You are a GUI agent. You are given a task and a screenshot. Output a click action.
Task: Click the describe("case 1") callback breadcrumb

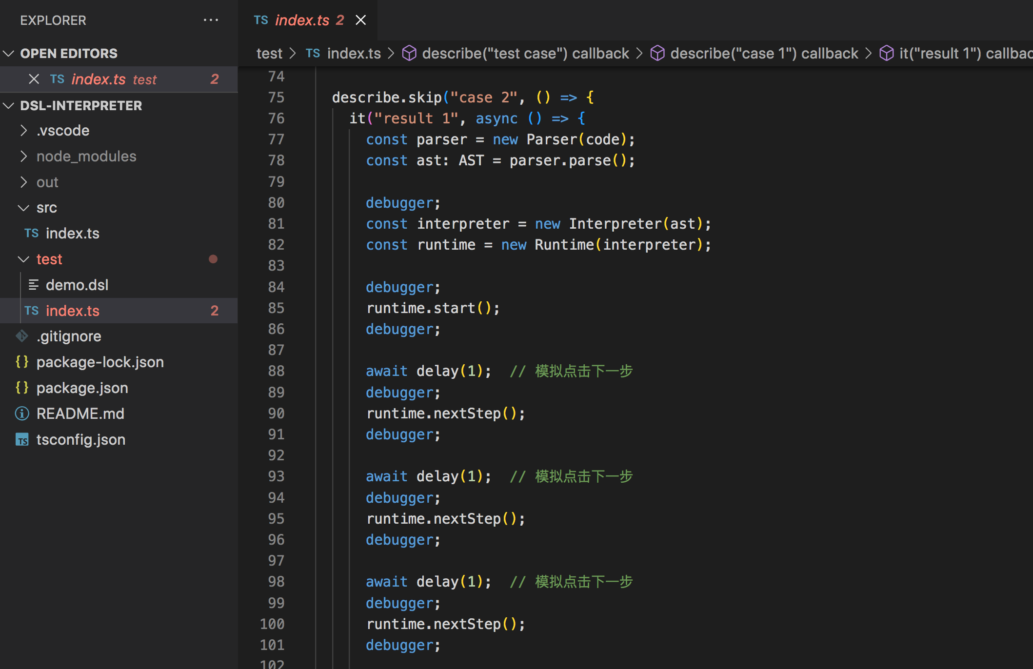point(764,53)
